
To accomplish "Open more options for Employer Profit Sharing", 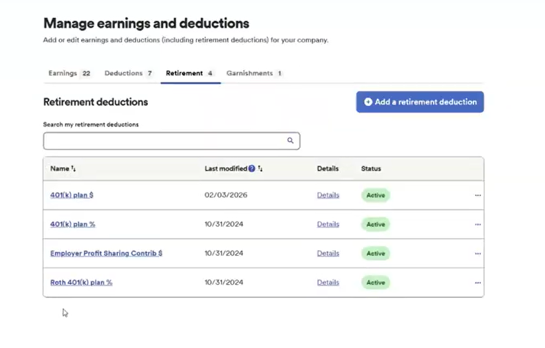I will (x=478, y=254).
